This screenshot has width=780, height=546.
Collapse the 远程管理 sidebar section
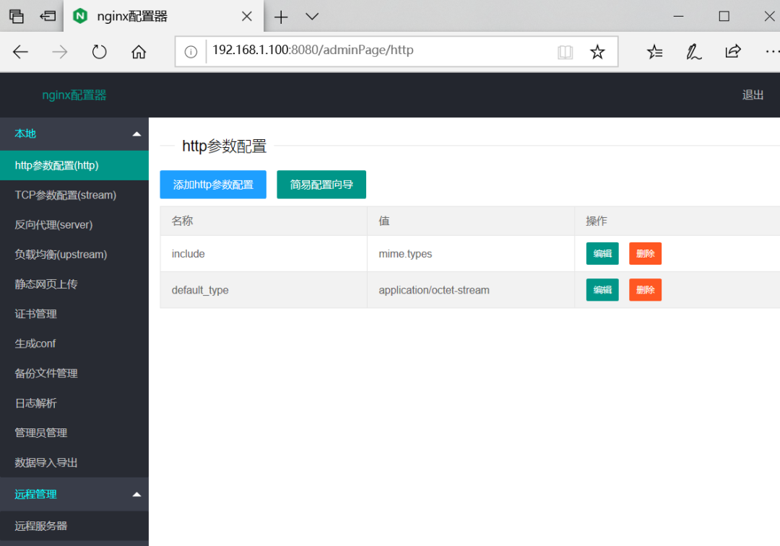point(74,494)
